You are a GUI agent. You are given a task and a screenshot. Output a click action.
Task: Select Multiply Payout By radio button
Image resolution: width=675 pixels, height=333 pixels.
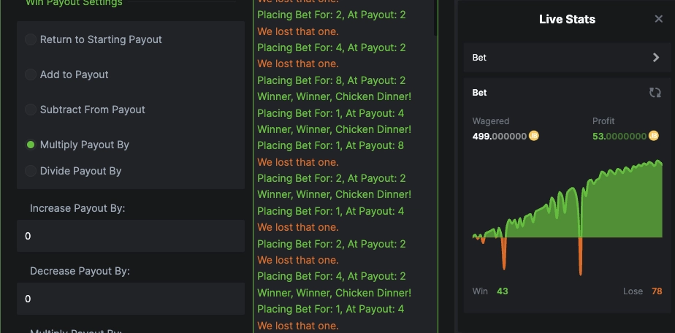click(x=30, y=145)
